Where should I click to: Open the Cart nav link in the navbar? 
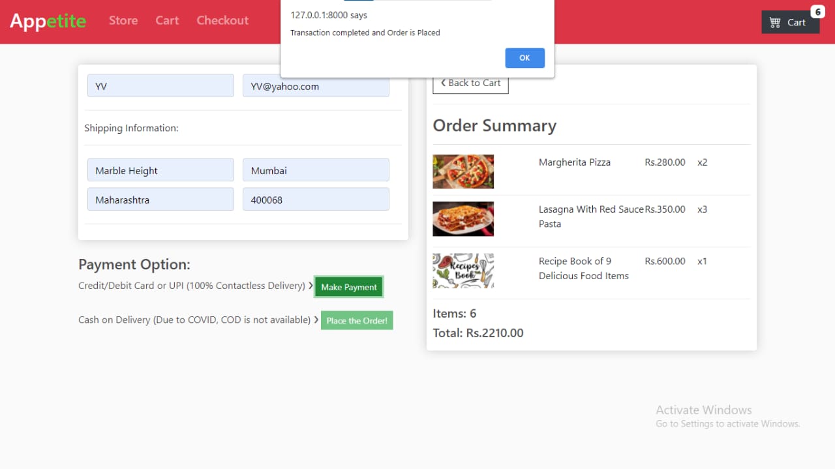[x=167, y=20]
